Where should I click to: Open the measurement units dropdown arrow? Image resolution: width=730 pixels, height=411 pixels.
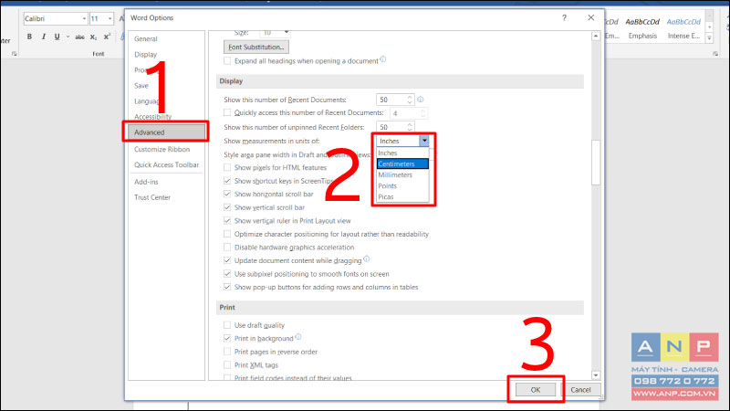pyautogui.click(x=423, y=141)
